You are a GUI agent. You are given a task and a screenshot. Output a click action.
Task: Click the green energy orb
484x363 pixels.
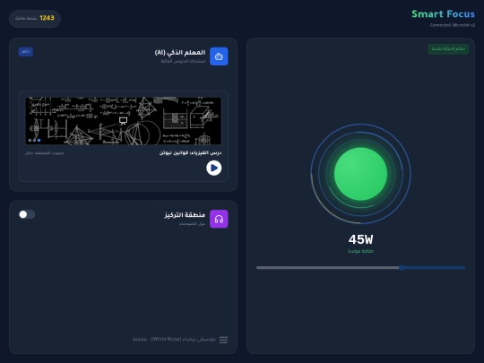360,174
